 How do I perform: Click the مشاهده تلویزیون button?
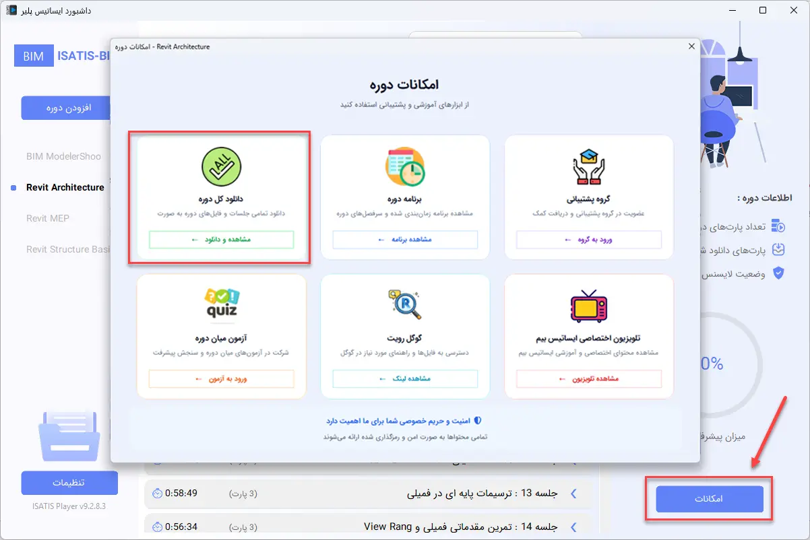(x=589, y=379)
